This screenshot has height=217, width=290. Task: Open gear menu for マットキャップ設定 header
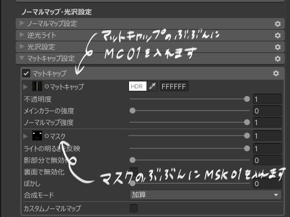(278, 59)
